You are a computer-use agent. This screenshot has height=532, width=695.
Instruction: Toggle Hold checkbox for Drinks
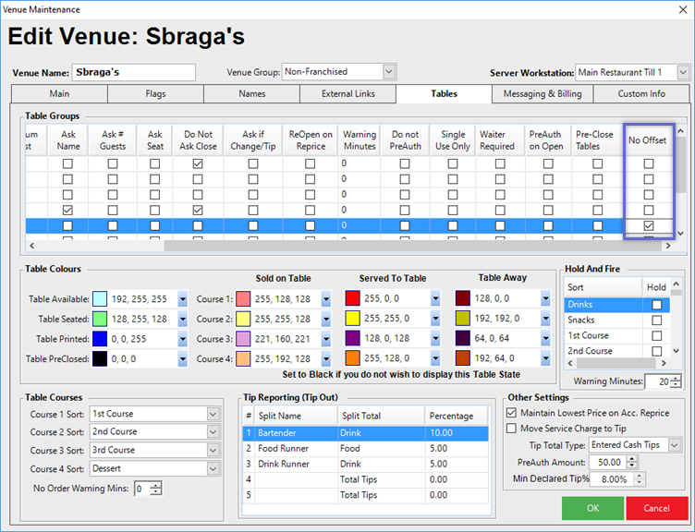coord(657,305)
